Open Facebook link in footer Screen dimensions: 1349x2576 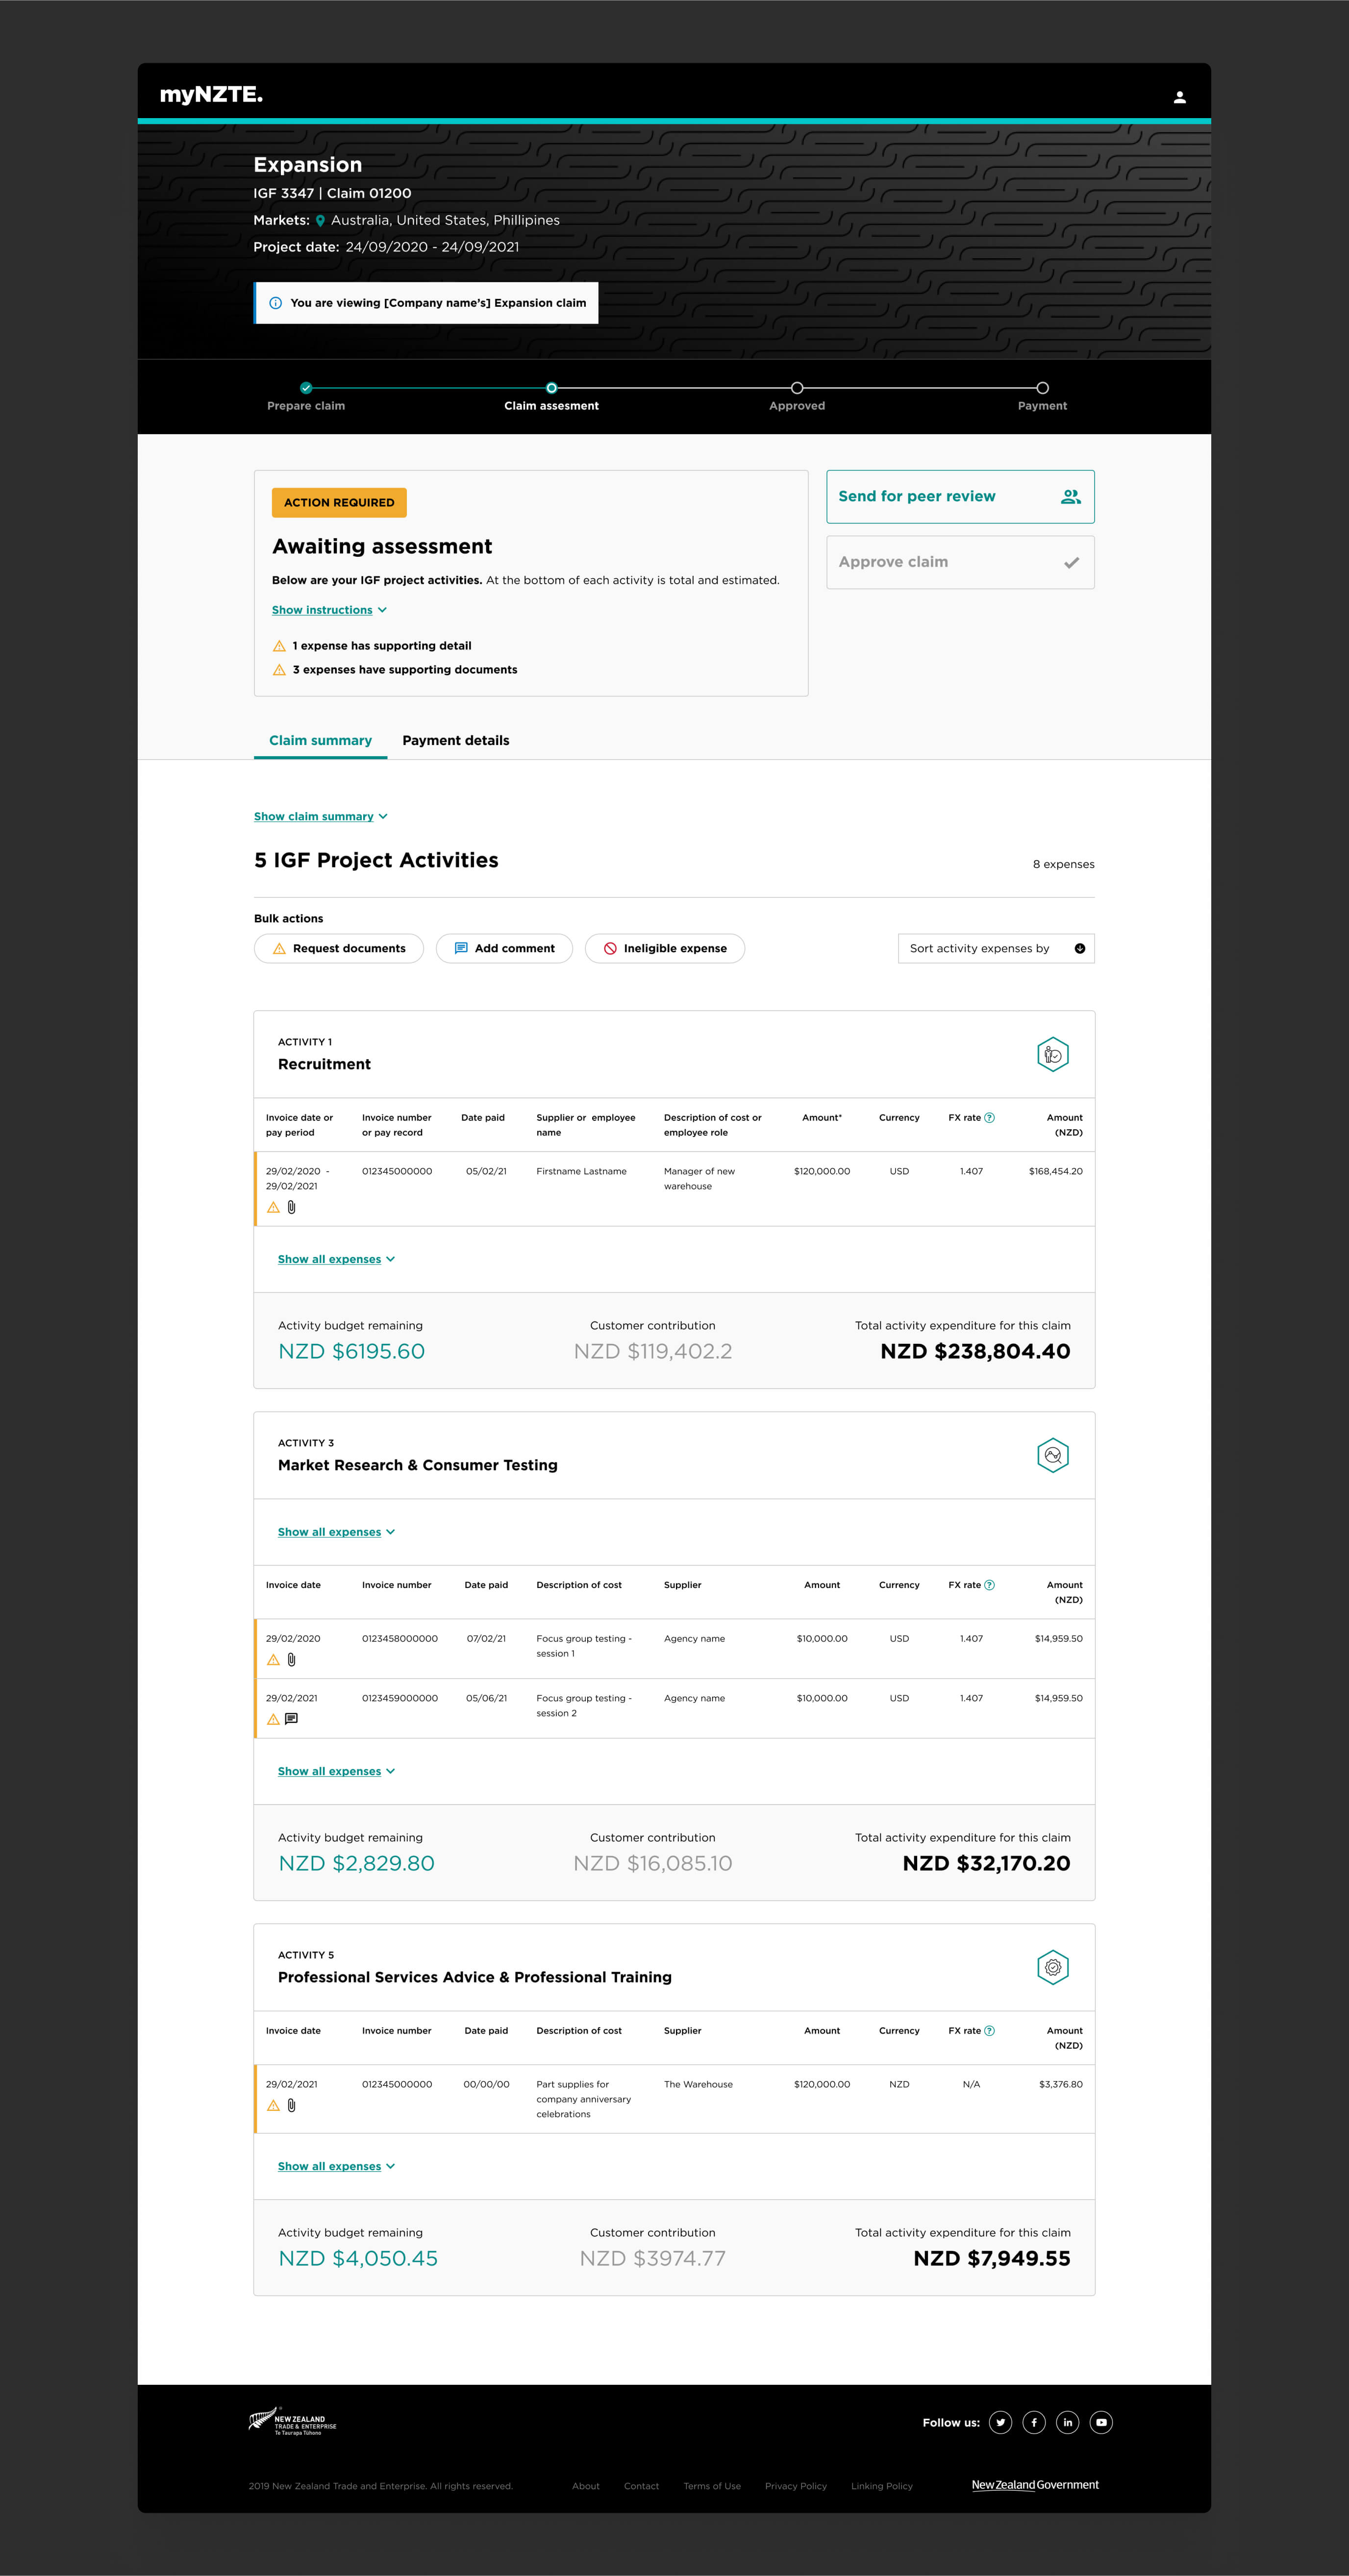pos(1034,2422)
